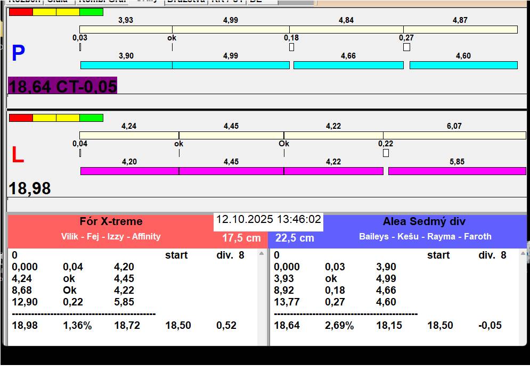
Task: Click the cyan bar labeled 3,90
Action: click(x=126, y=65)
